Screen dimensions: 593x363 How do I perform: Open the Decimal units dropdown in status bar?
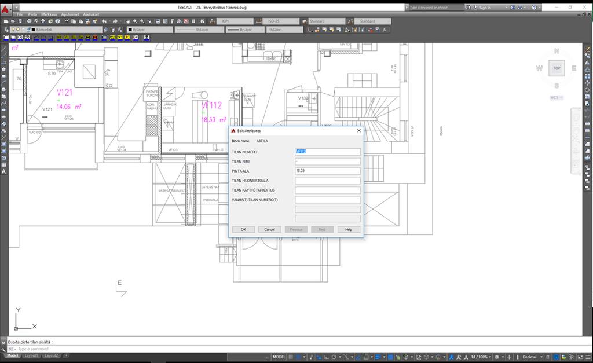[533, 357]
